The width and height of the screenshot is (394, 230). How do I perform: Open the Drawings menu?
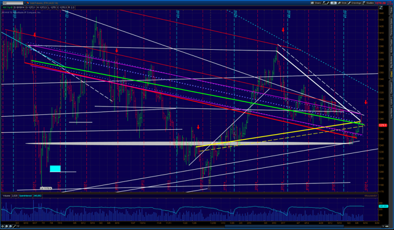coord(355,3)
